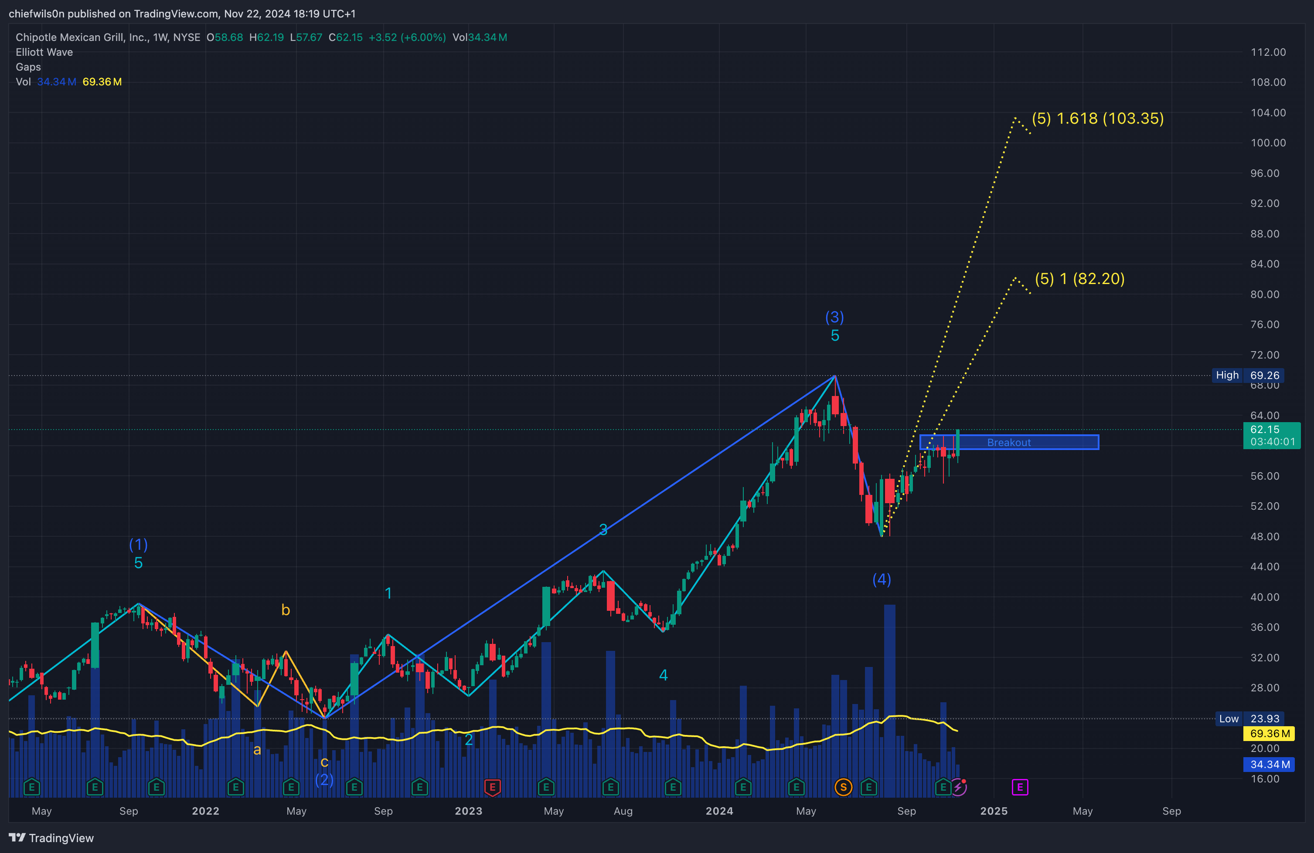Select the (5) 1 (82.20) target label
The image size is (1314, 853).
pos(1079,279)
